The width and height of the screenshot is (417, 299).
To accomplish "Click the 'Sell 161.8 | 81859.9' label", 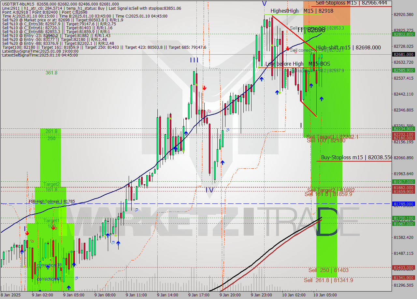I will (328, 194).
